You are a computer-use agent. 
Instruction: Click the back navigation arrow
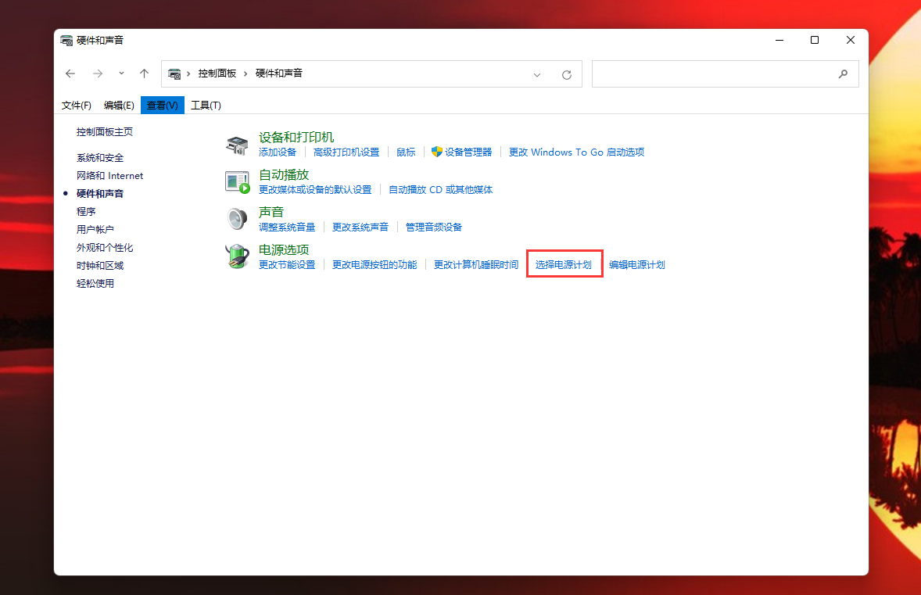click(70, 73)
